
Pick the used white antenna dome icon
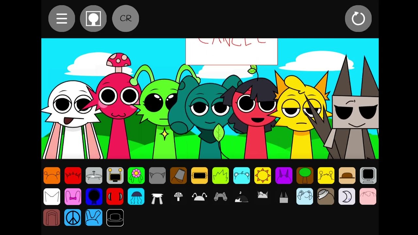[200, 196]
